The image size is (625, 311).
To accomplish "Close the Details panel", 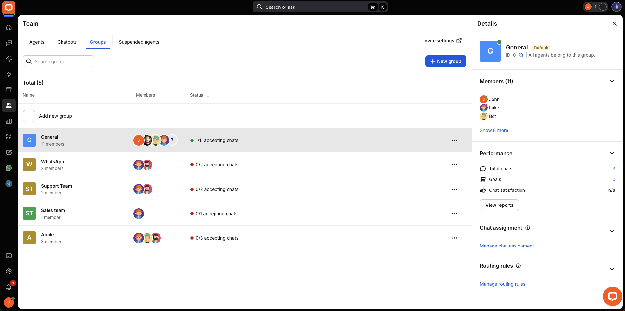I will point(614,24).
